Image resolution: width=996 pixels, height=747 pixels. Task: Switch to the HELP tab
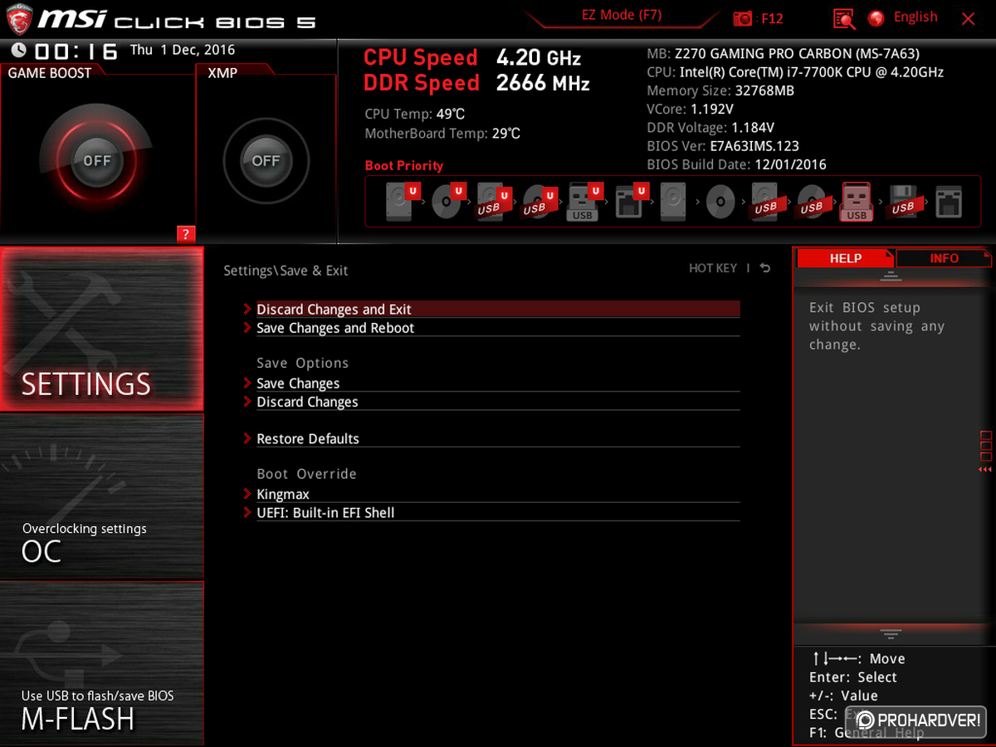846,258
